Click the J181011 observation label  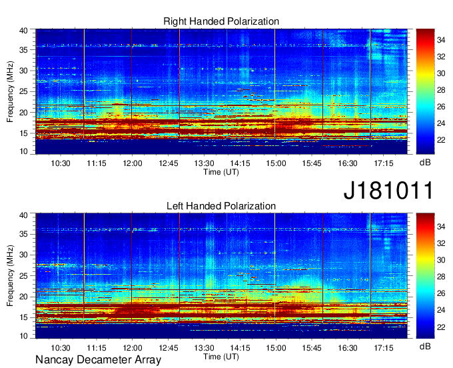tap(388, 190)
